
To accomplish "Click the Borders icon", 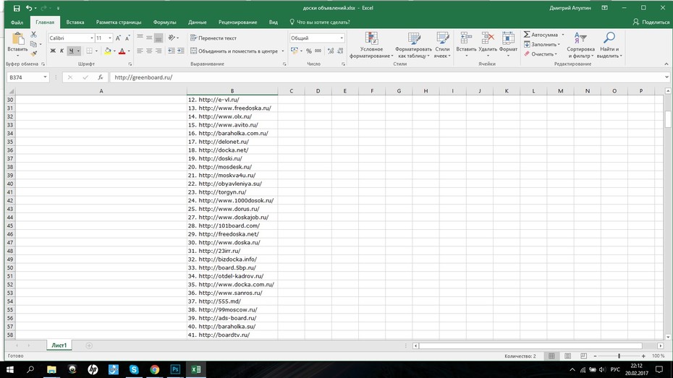I will (x=89, y=51).
